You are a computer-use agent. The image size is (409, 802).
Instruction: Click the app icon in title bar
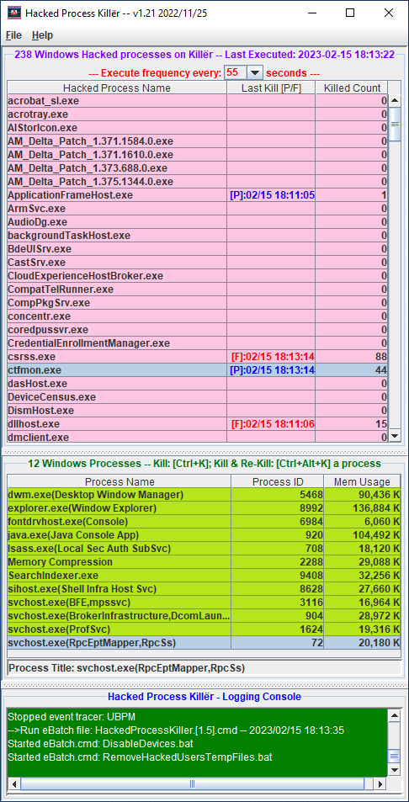click(13, 13)
